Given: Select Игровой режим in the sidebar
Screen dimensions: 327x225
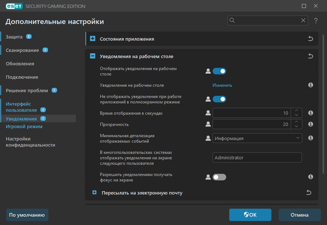Looking at the screenshot, I should (x=24, y=126).
